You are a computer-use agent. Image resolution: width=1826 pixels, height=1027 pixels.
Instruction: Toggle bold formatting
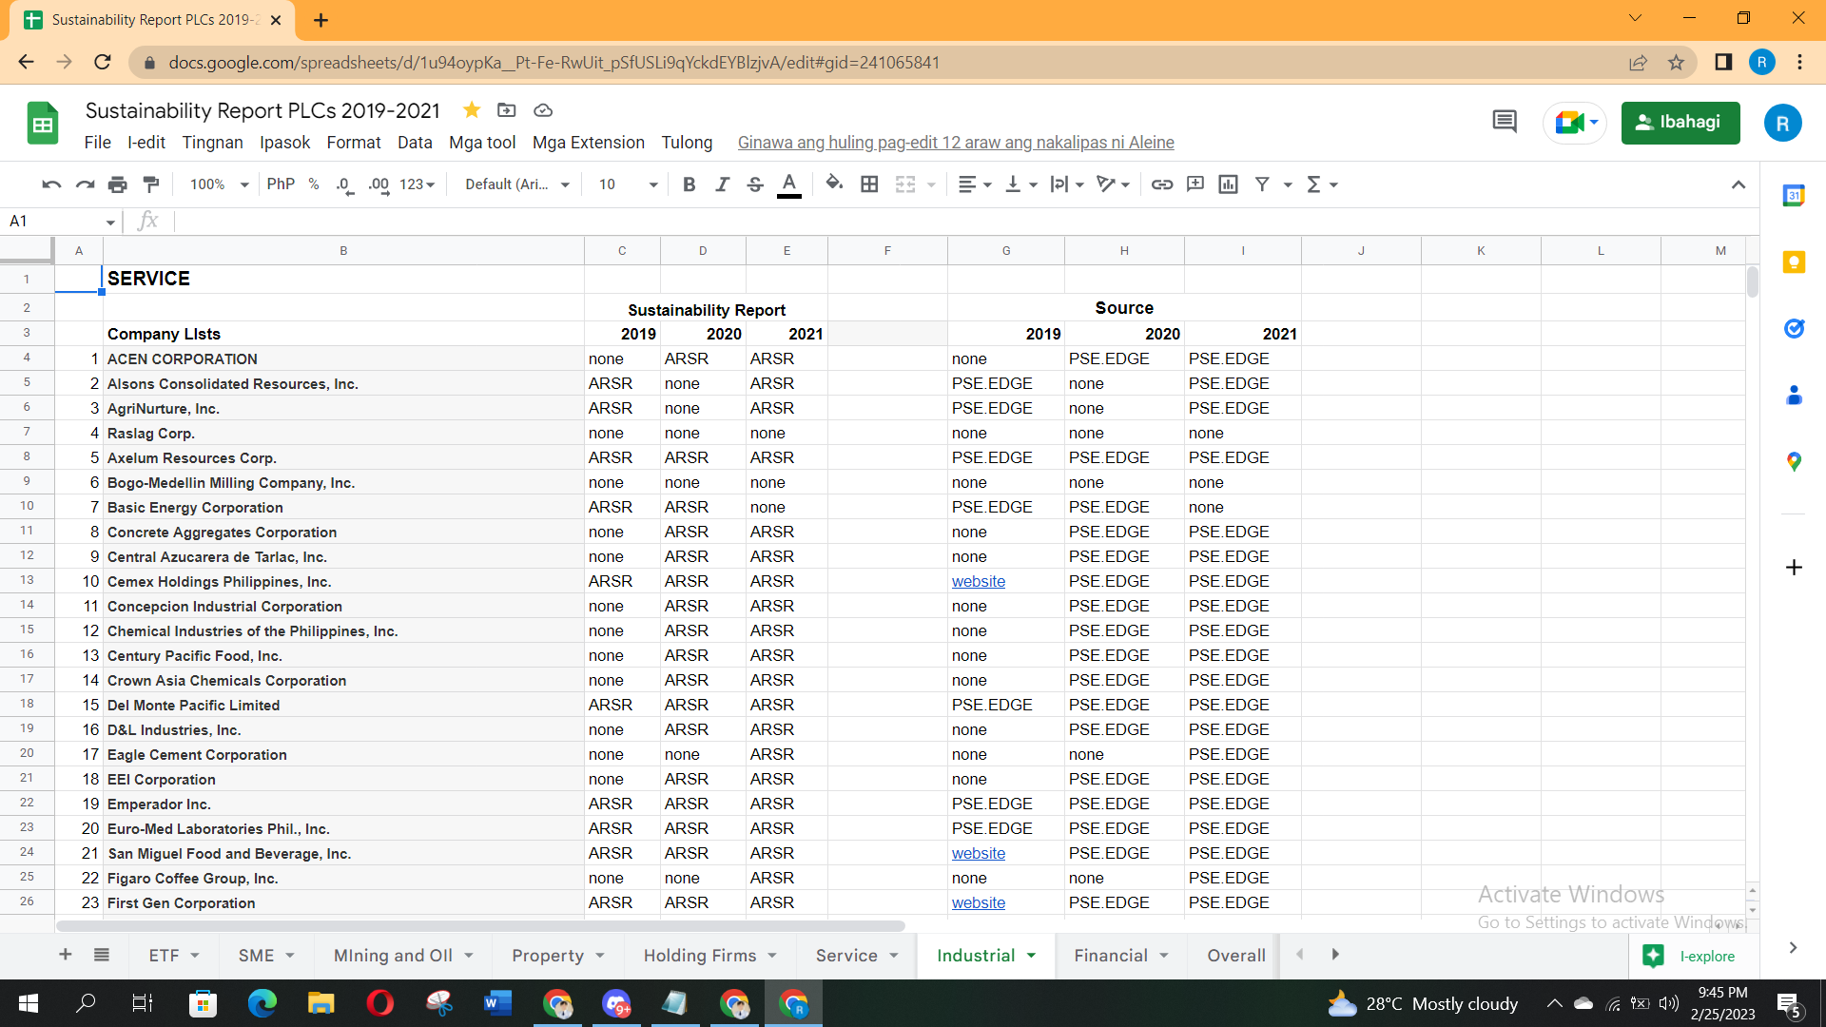(690, 184)
